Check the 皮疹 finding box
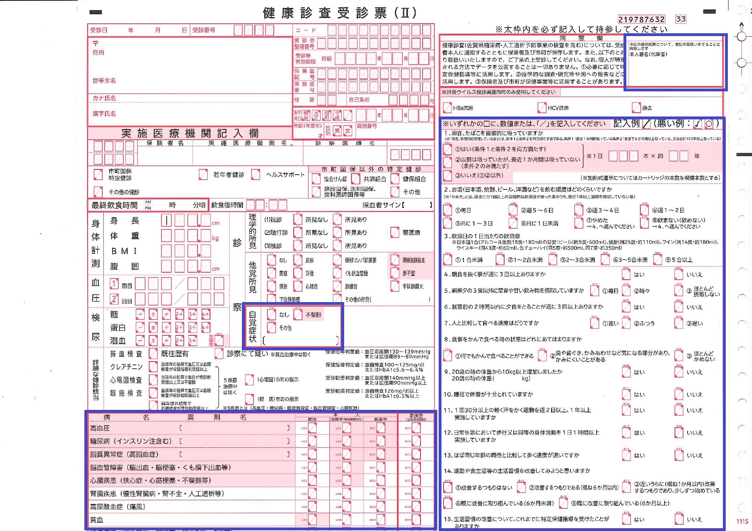Screen dimensions: 752x531 [298, 260]
